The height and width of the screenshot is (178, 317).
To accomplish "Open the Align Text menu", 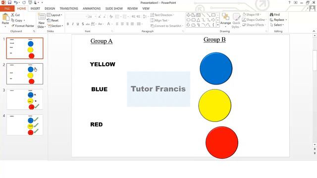I will click(x=159, y=20).
